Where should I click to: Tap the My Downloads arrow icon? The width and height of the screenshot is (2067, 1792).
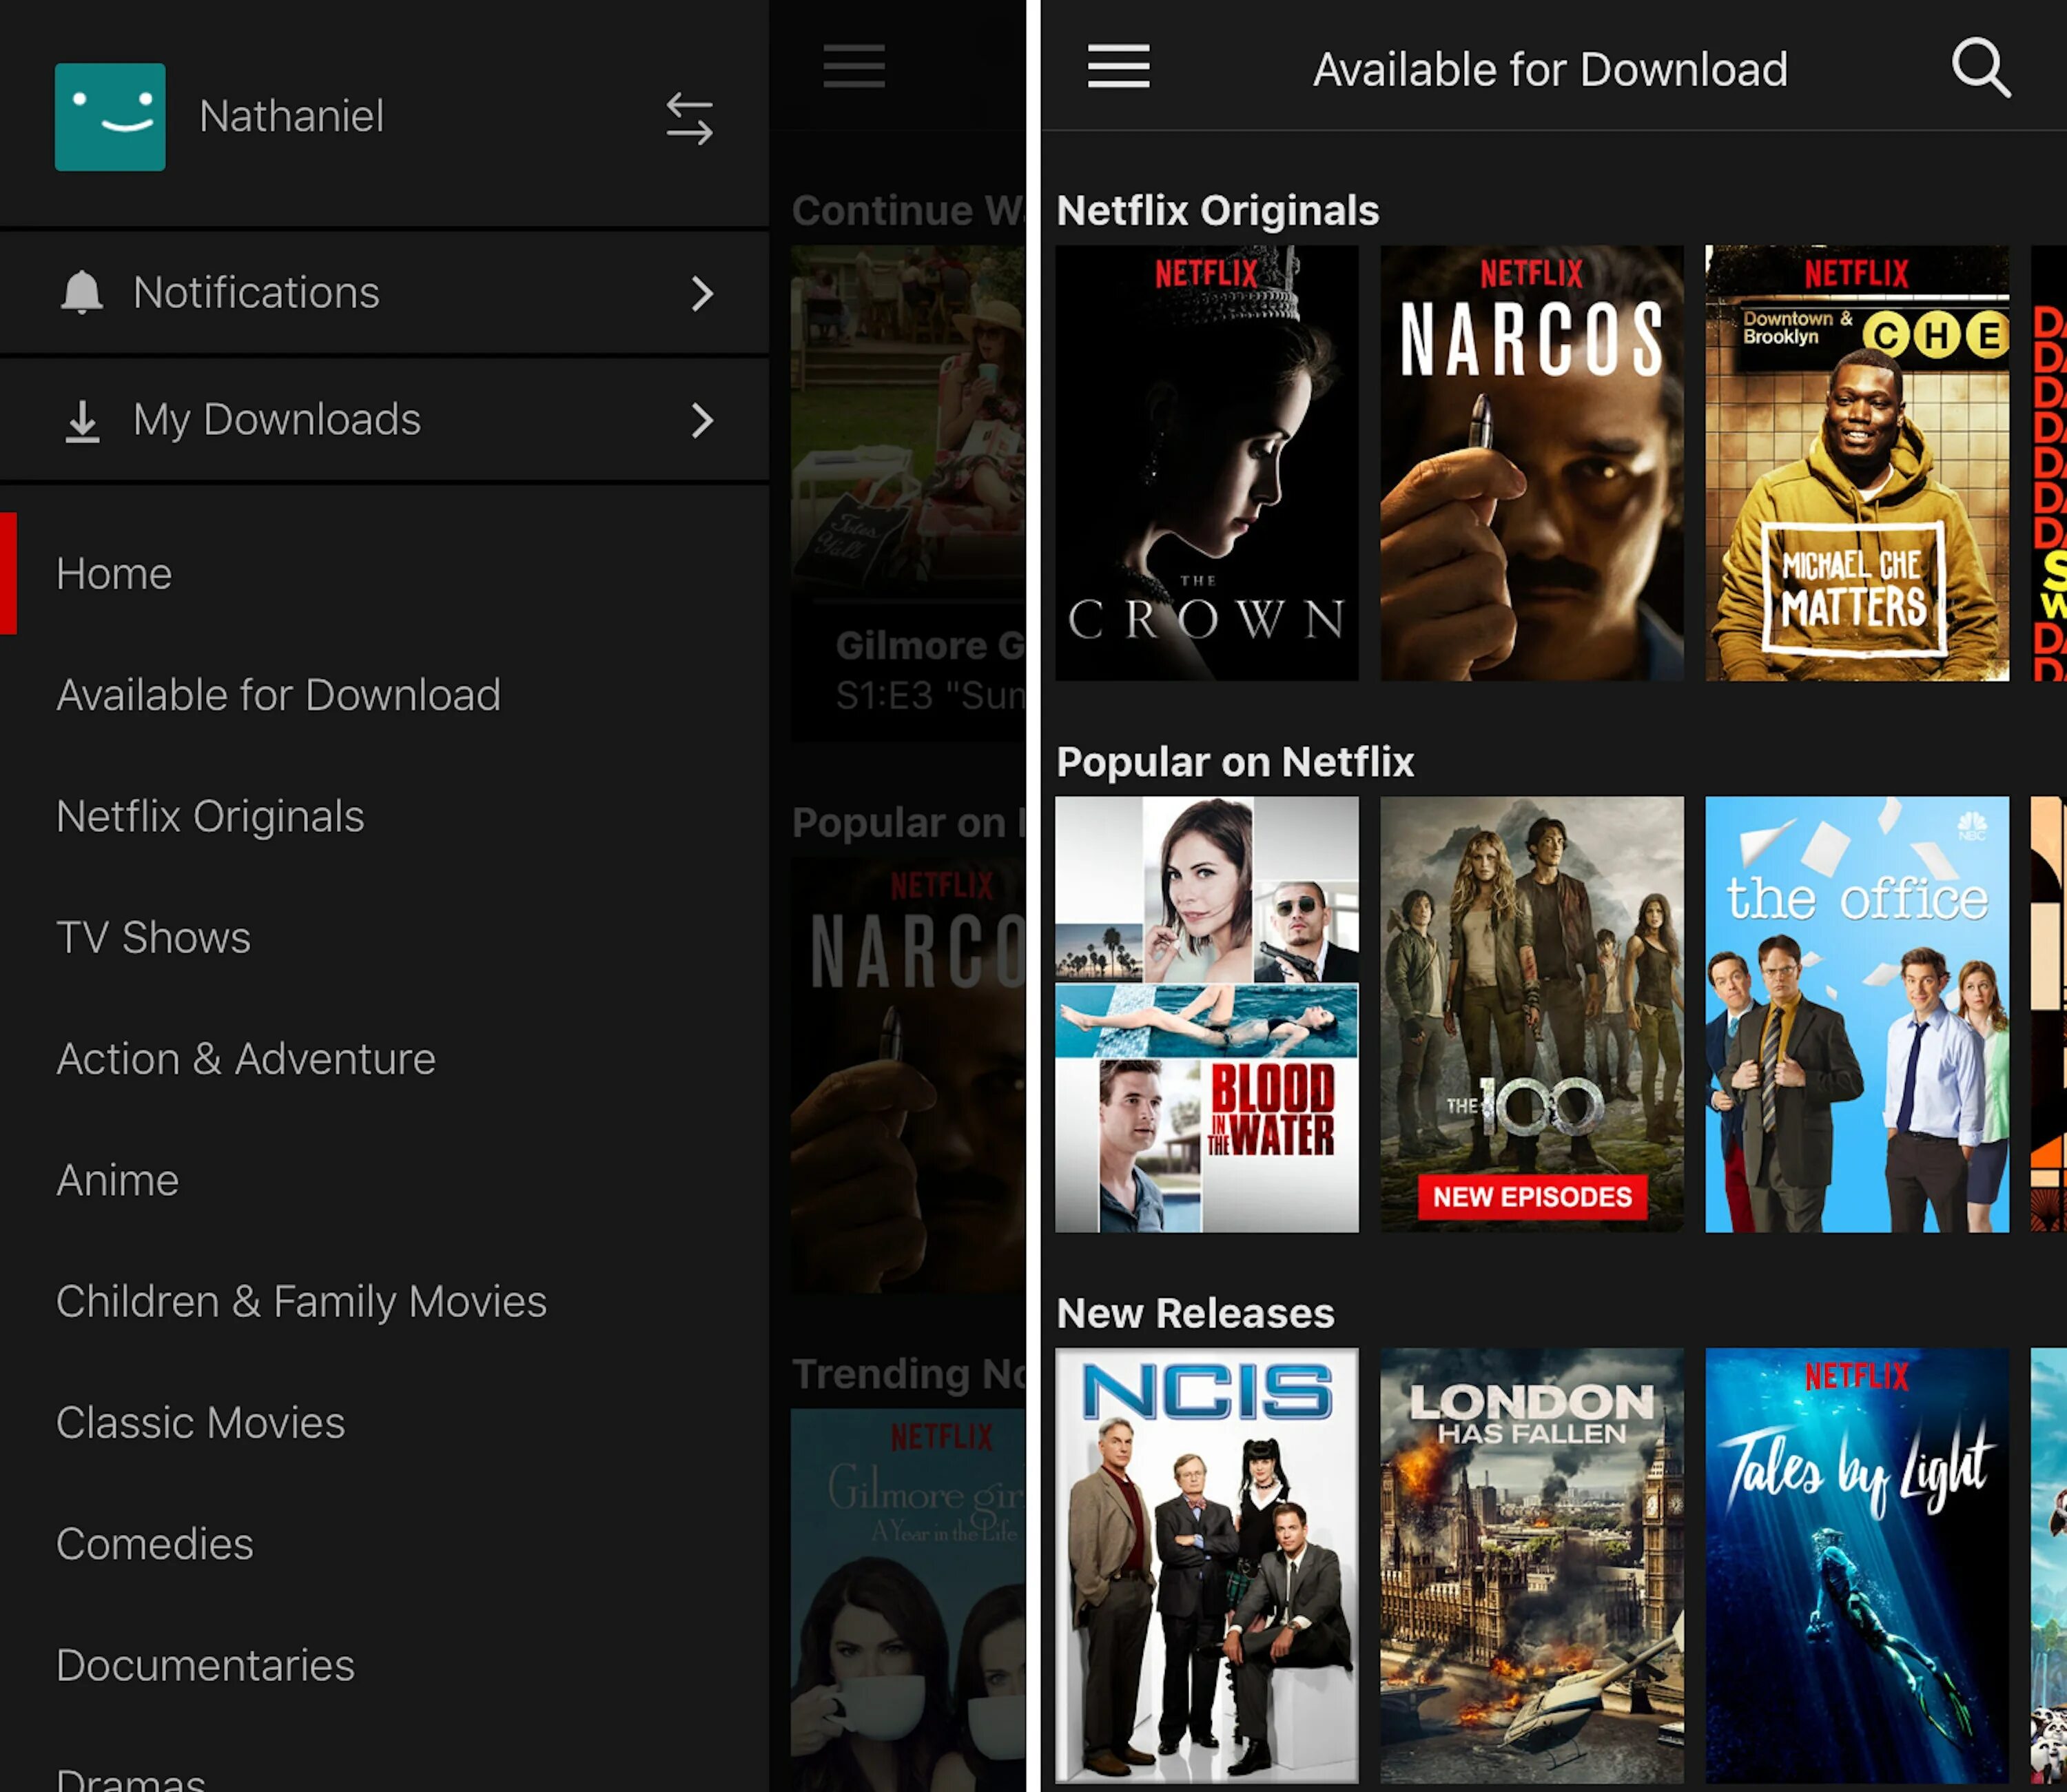82,421
